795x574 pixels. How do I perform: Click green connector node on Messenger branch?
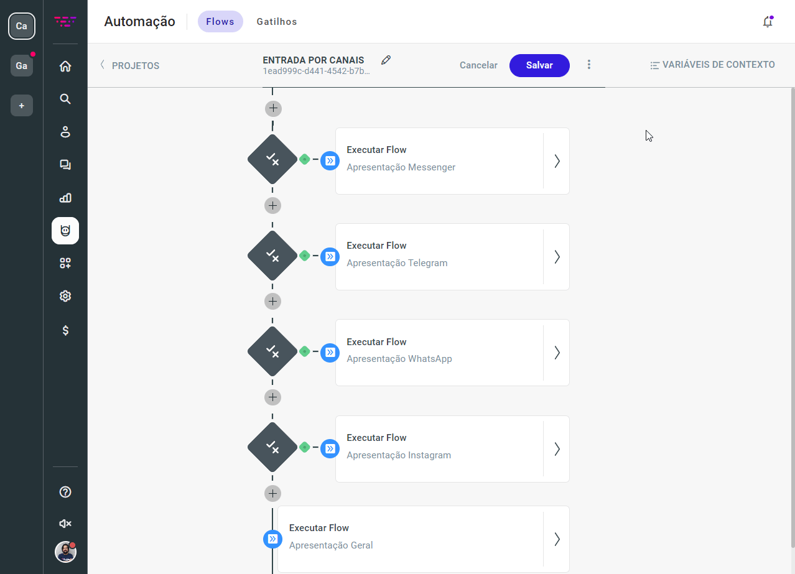(304, 159)
